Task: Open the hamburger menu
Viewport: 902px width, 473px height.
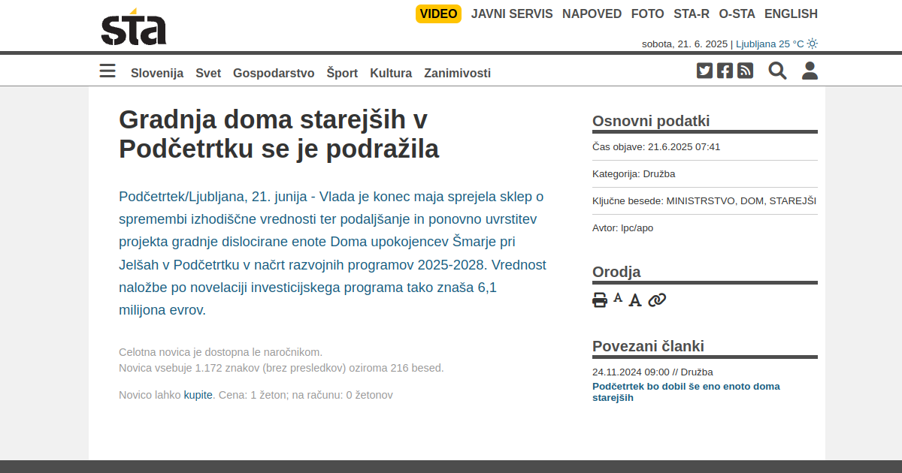Action: 107,71
